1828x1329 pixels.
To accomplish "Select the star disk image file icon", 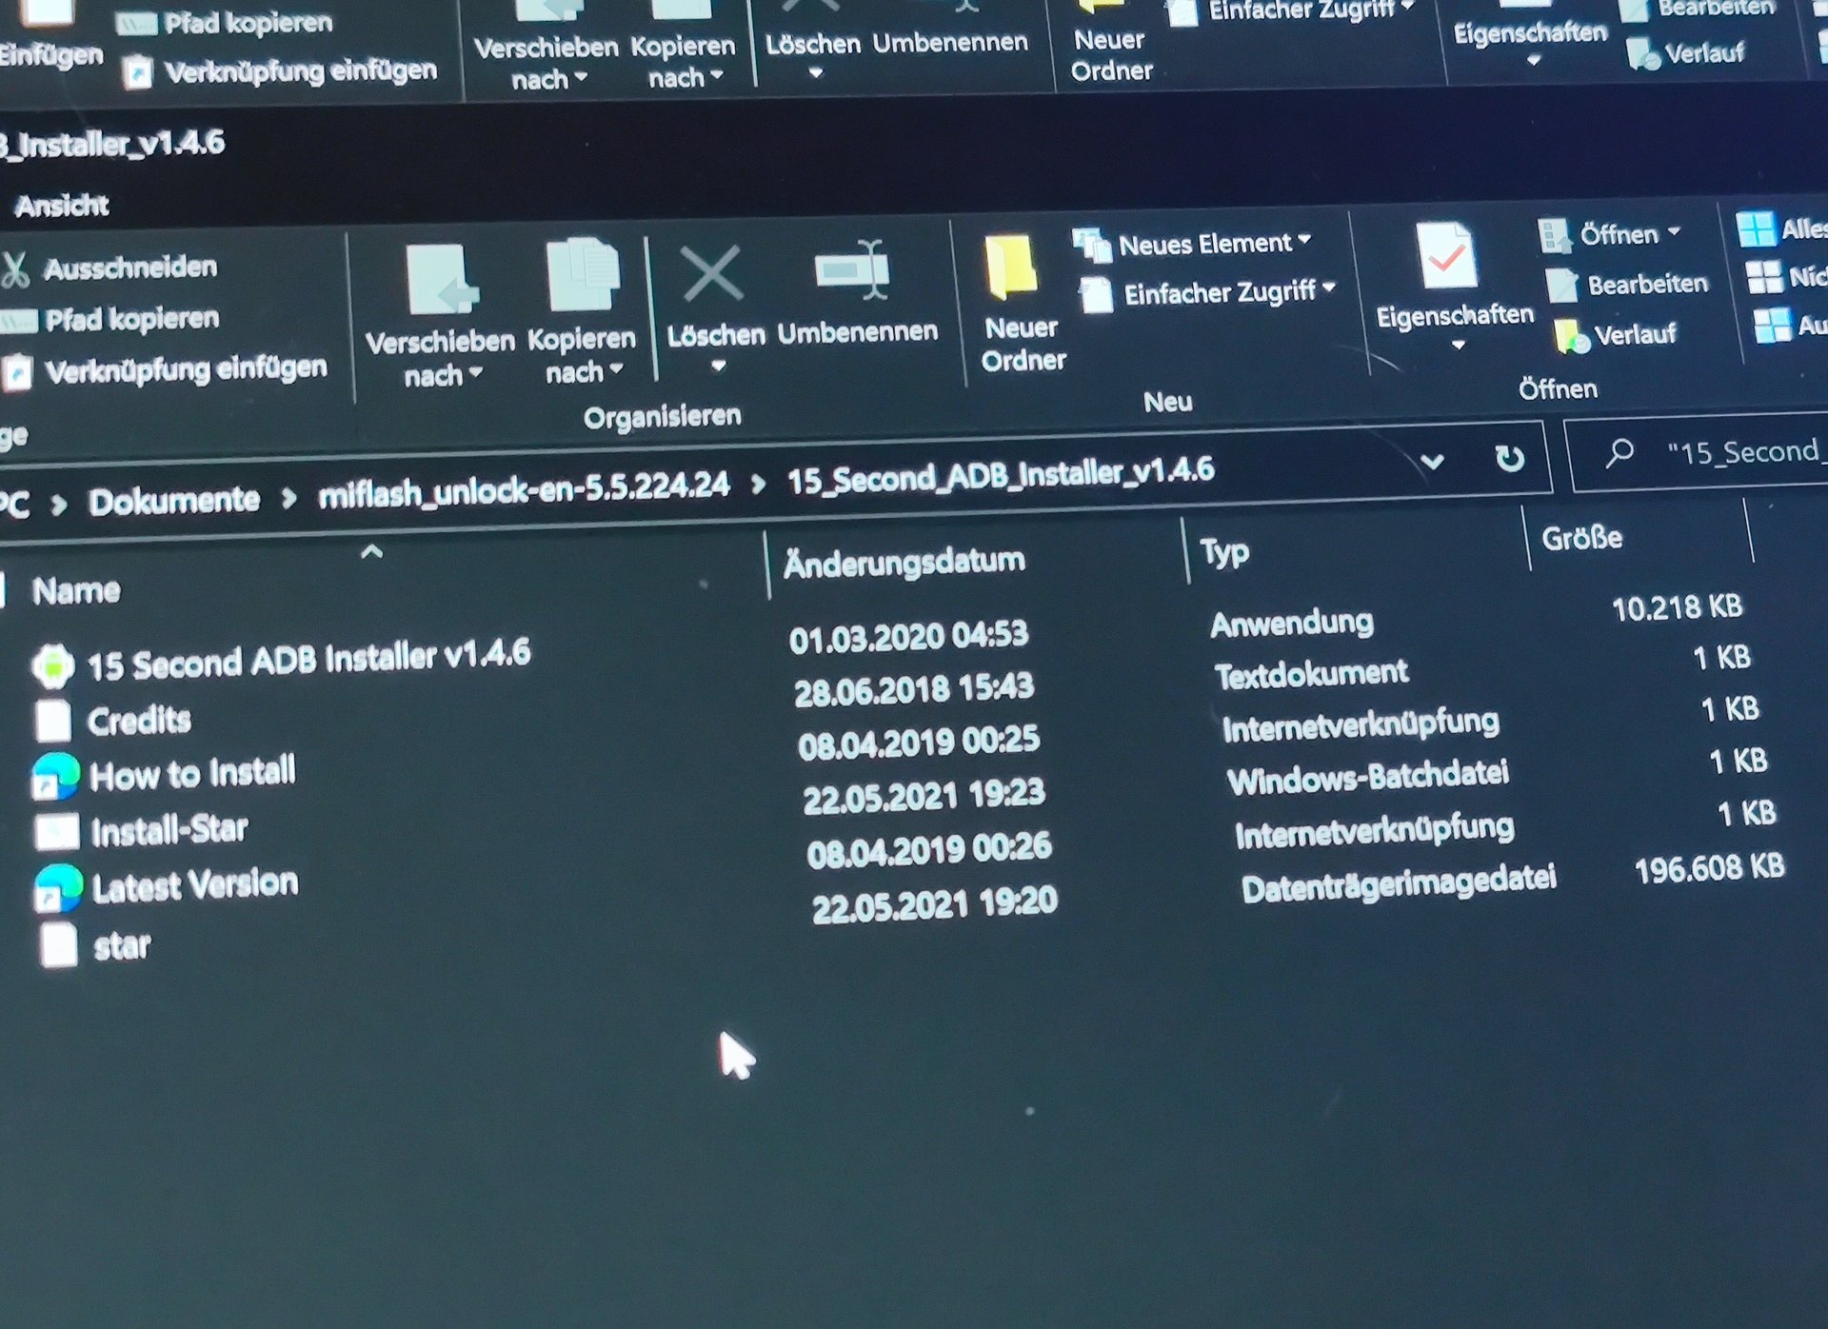I will [59, 944].
